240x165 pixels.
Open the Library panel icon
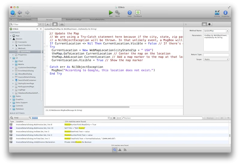click(x=217, y=13)
